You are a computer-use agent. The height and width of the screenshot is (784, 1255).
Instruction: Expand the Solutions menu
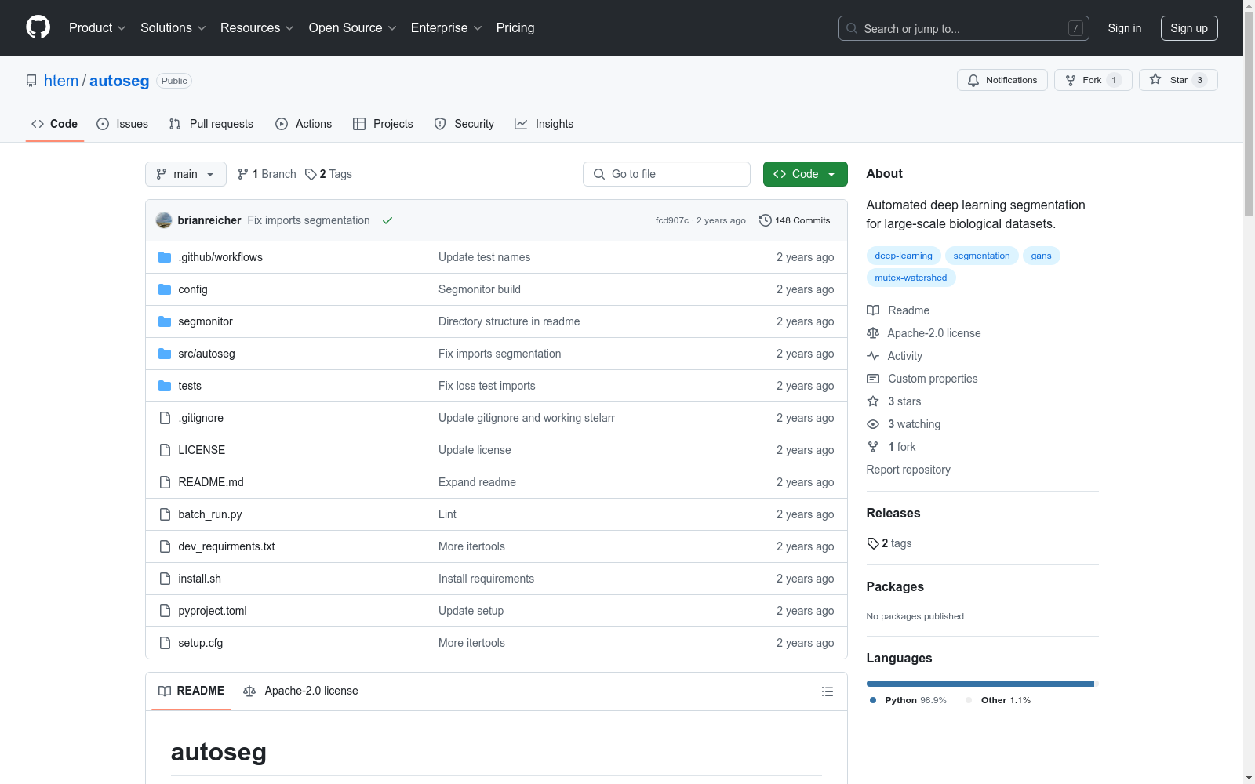pyautogui.click(x=173, y=28)
